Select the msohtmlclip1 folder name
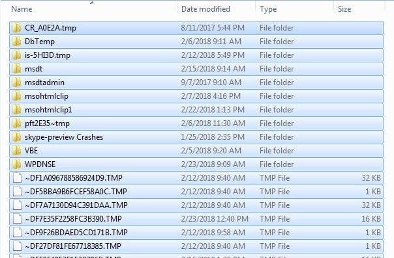This screenshot has height=258, width=394. 48,110
